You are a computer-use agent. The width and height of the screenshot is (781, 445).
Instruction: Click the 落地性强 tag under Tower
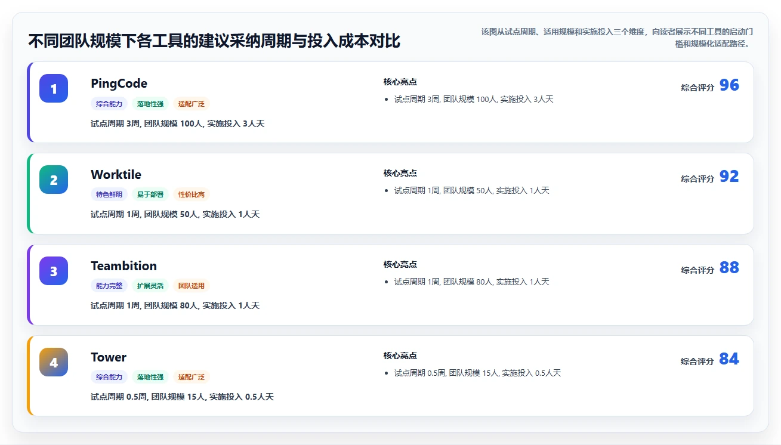(x=150, y=377)
